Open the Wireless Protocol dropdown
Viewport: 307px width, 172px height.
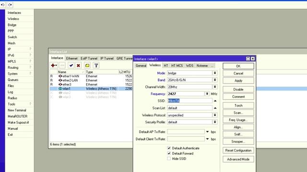[x=215, y=115]
